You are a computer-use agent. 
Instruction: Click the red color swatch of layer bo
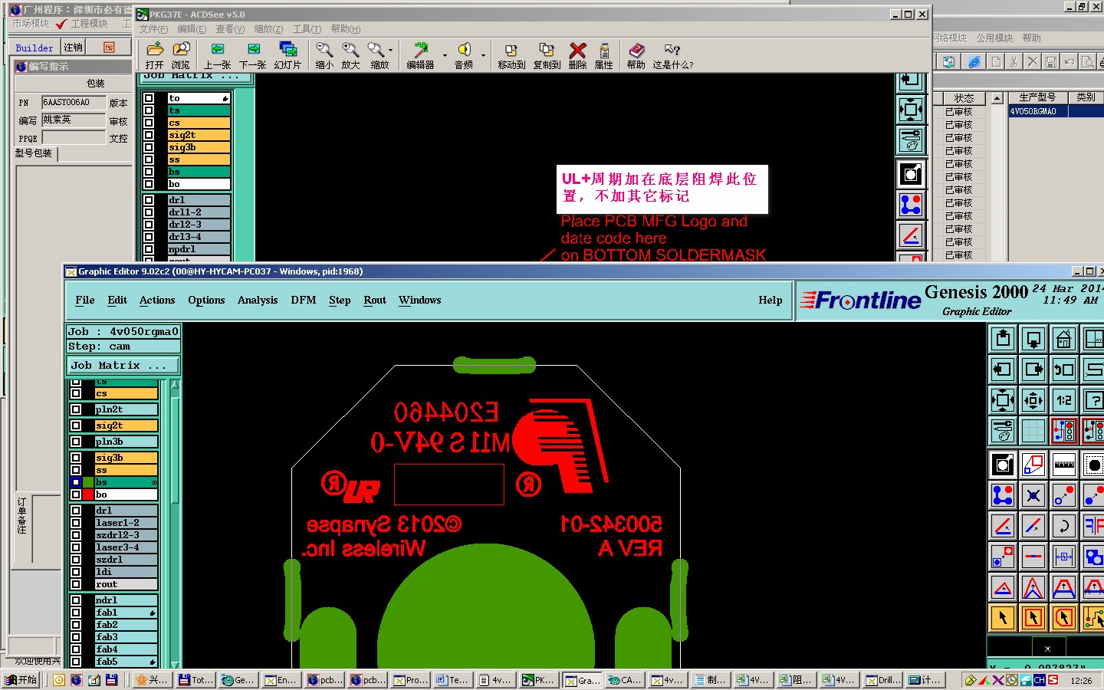tap(88, 495)
